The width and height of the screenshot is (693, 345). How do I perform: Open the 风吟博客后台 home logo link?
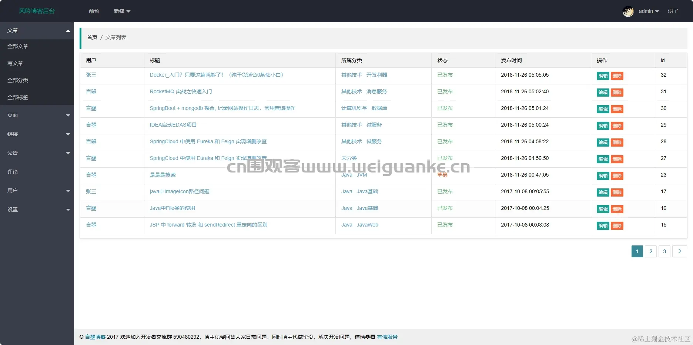37,11
